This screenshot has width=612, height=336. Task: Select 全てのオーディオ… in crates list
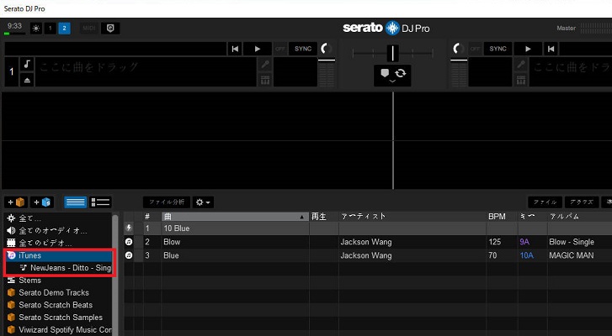click(x=59, y=230)
